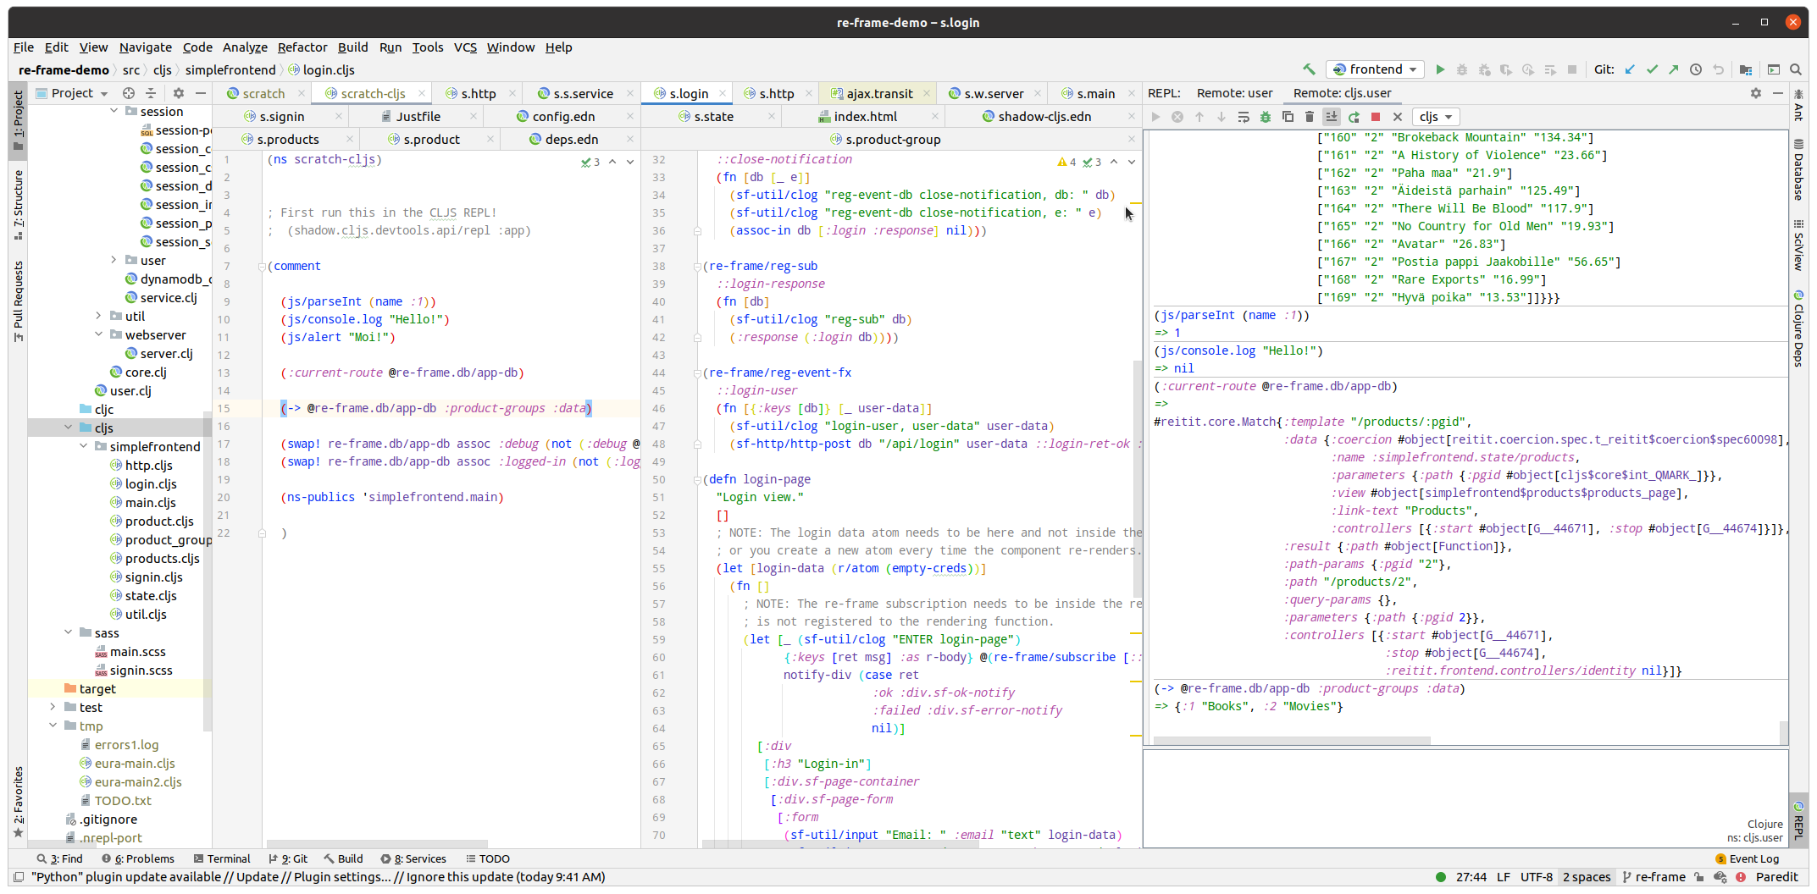Open the Refactor menu
Viewport: 1817px width, 894px height.
(302, 47)
